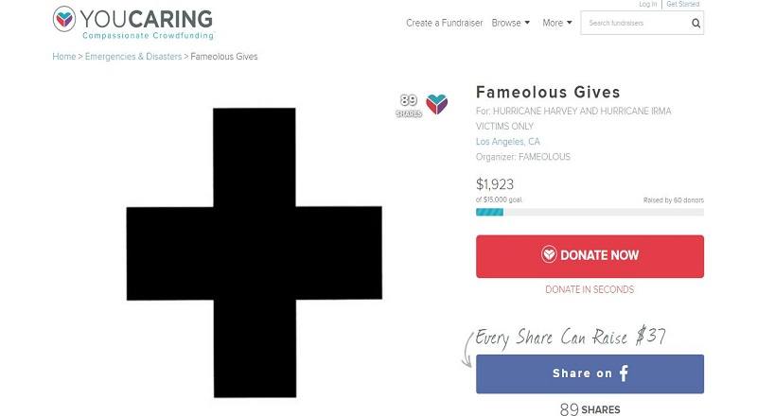The height and width of the screenshot is (416, 757).
Task: Open the Emergencies & Disasters breadcrumb
Action: tap(133, 57)
